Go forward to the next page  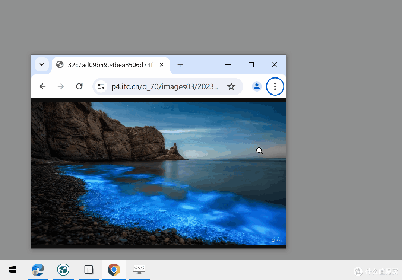(x=61, y=86)
